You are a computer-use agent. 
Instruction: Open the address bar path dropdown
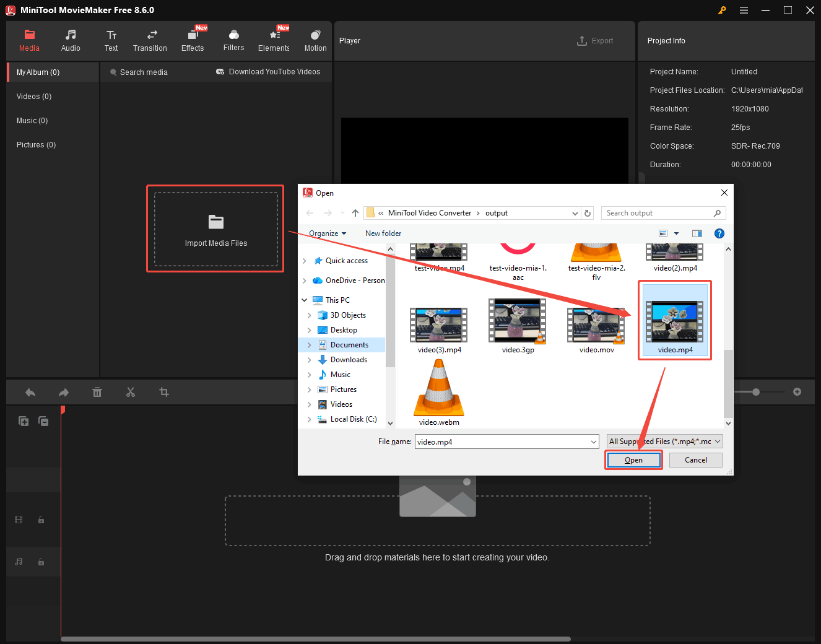click(x=575, y=213)
